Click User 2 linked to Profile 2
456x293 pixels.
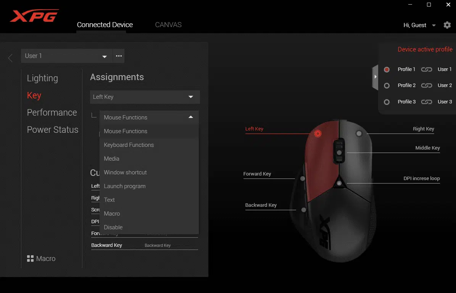(445, 85)
